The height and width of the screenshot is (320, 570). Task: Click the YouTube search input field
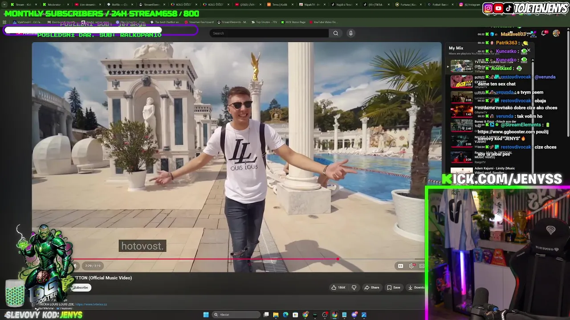point(269,33)
